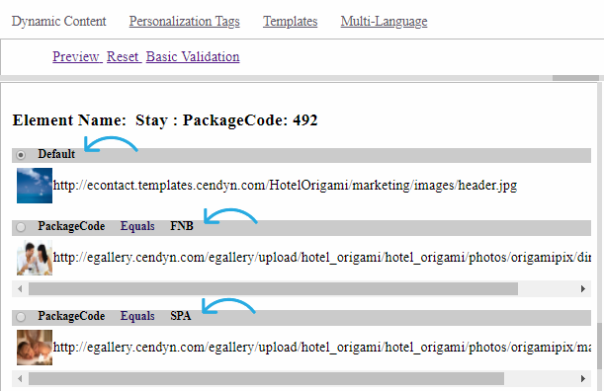Select the PackageCode Equals SPA radio button

tap(21, 317)
